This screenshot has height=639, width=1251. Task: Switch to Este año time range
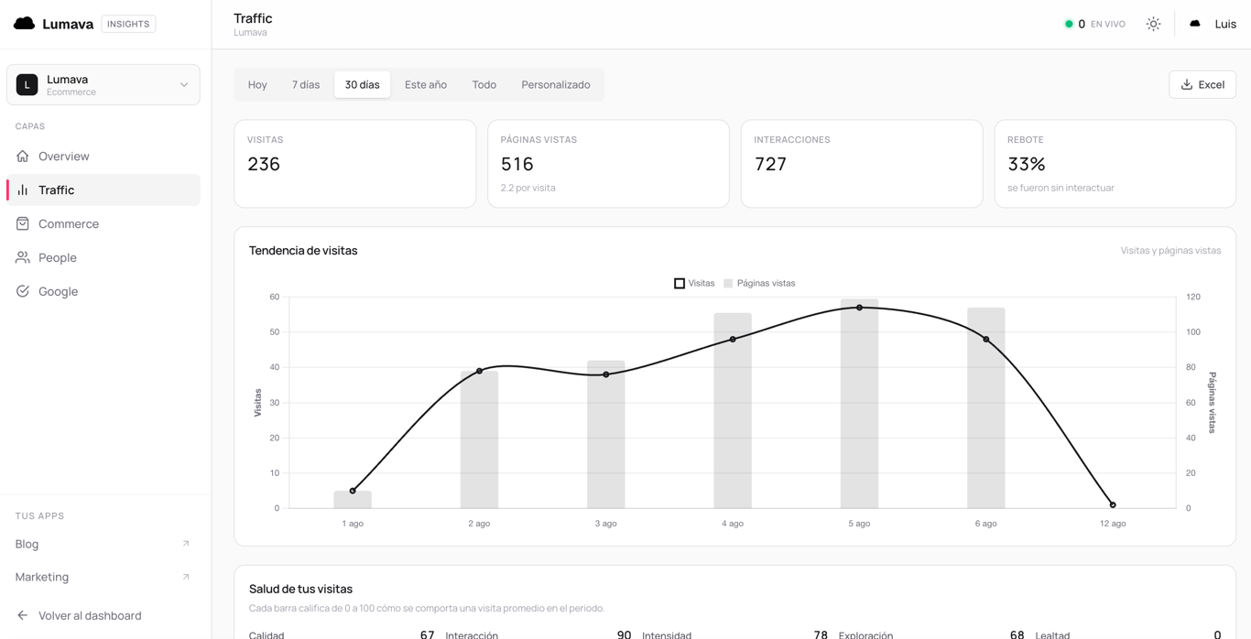[426, 85]
